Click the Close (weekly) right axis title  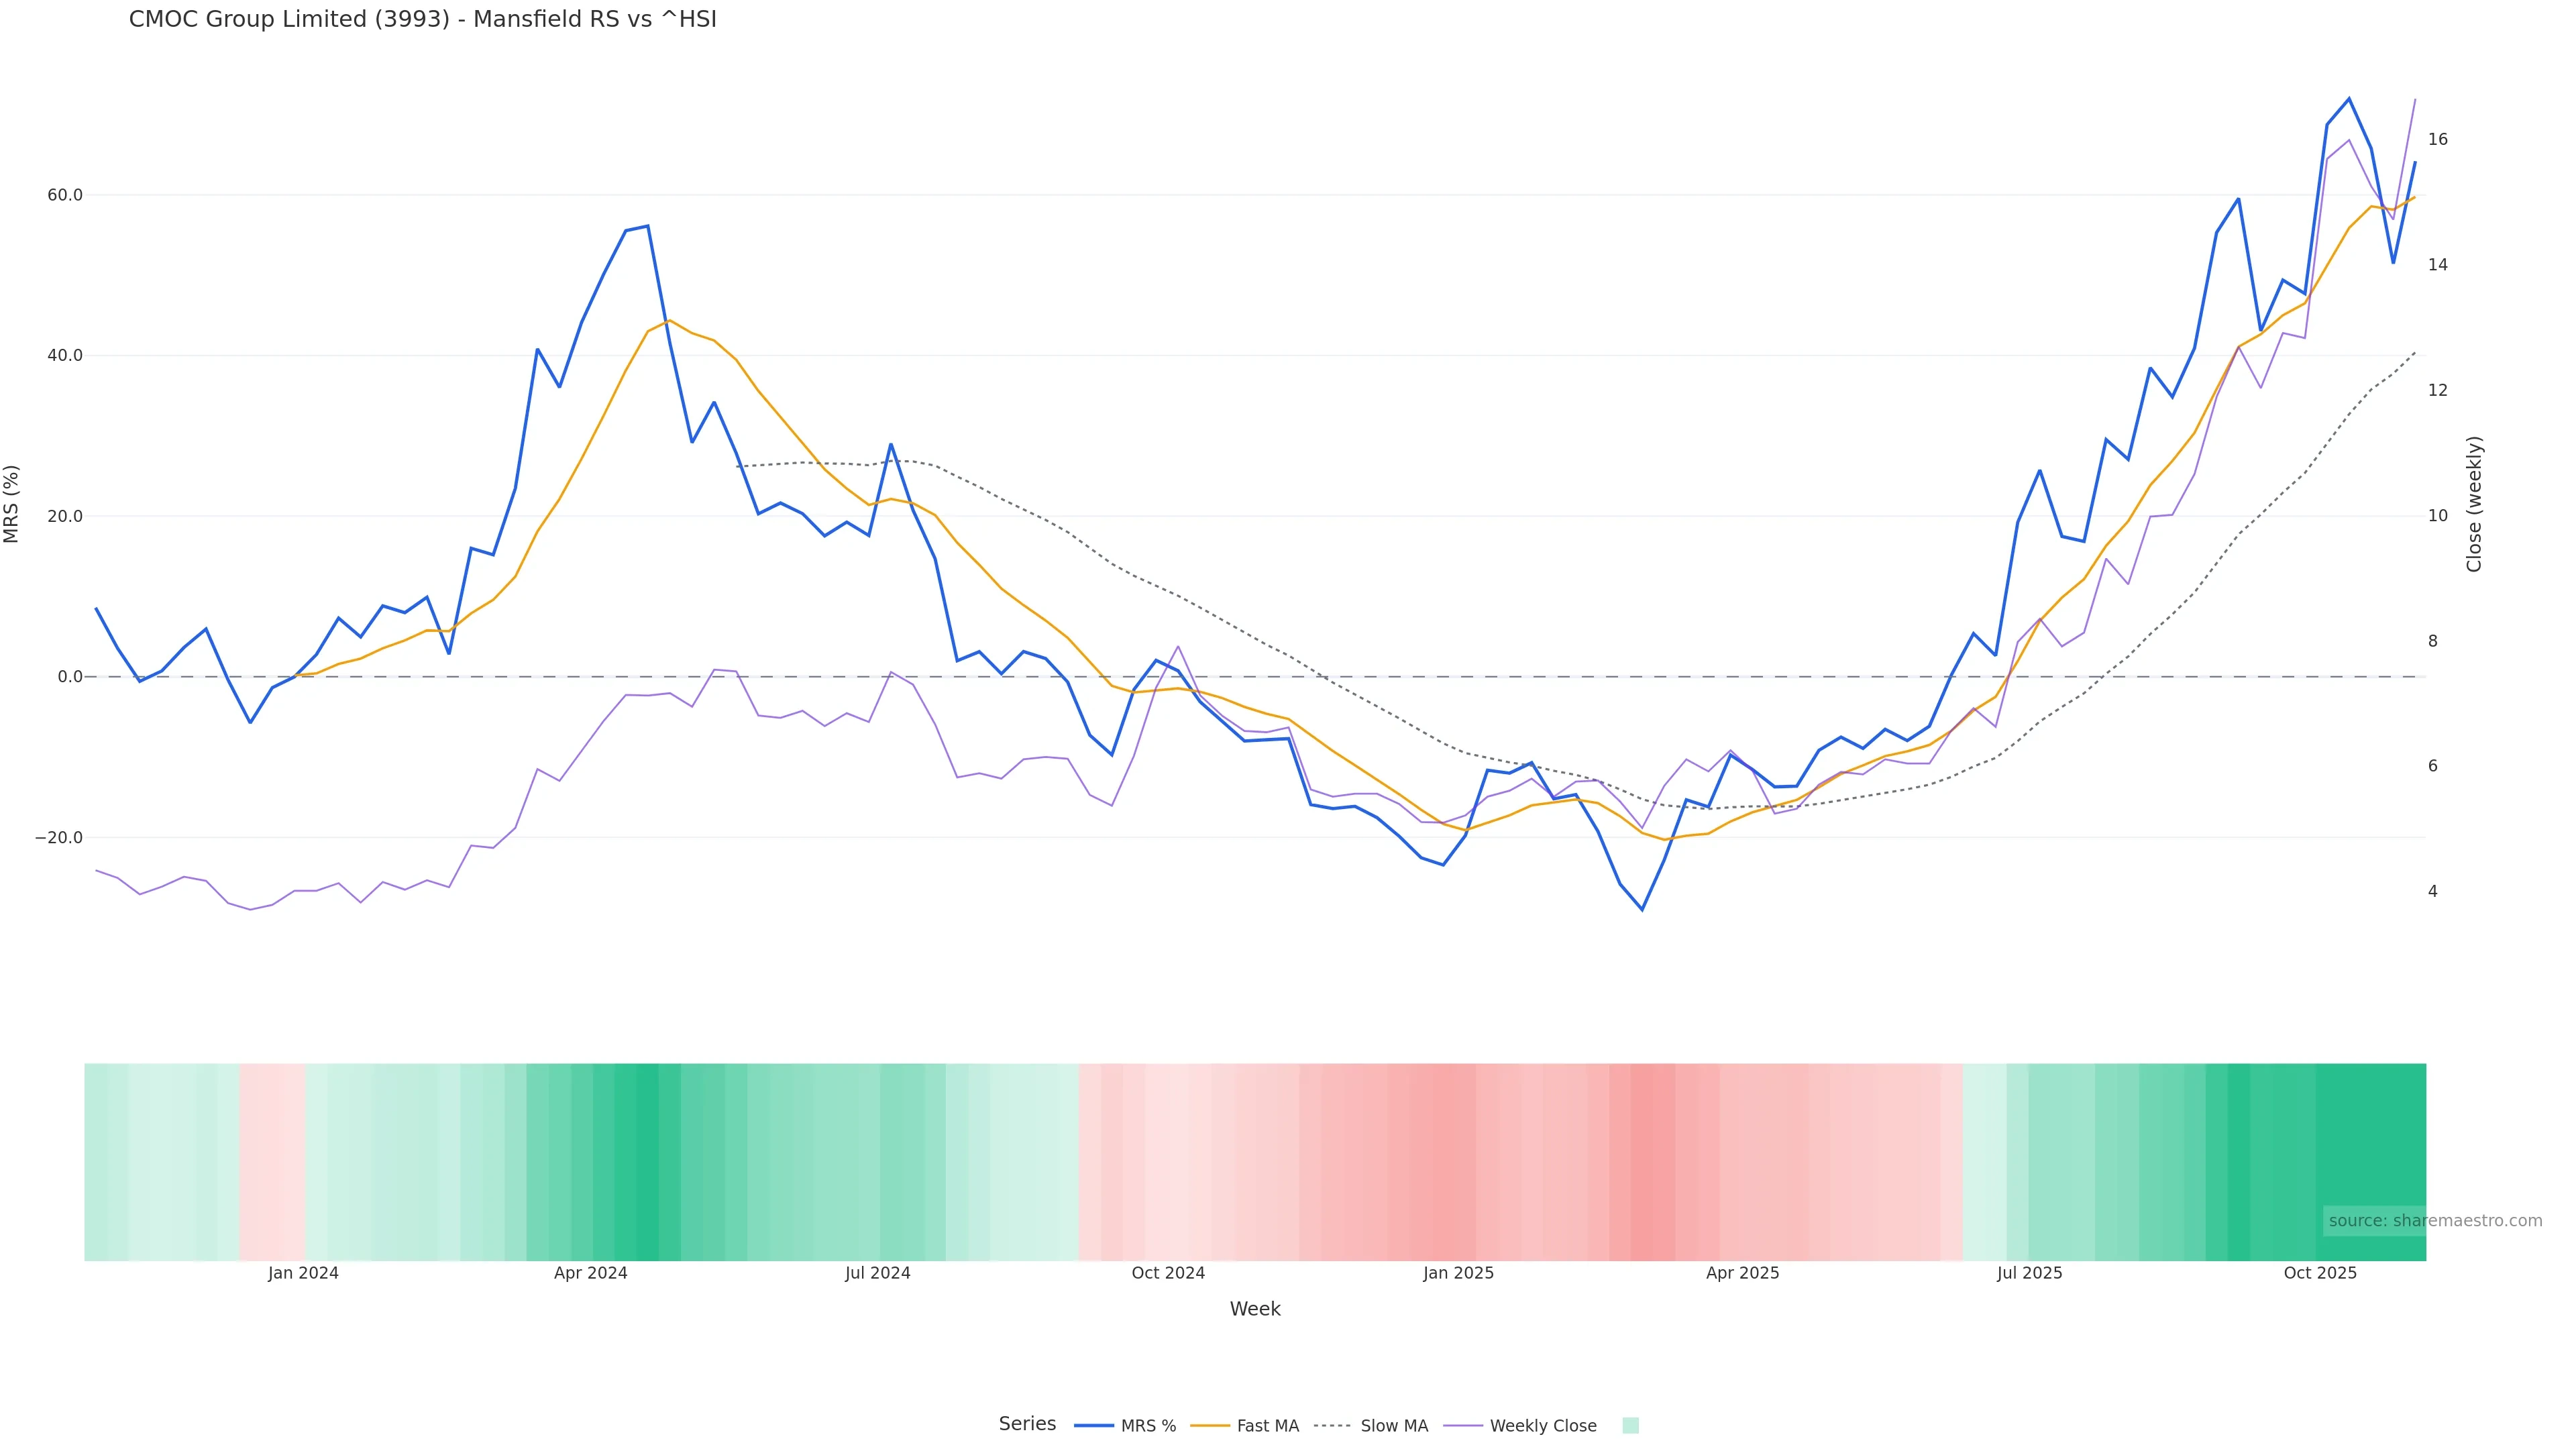[x=2474, y=504]
